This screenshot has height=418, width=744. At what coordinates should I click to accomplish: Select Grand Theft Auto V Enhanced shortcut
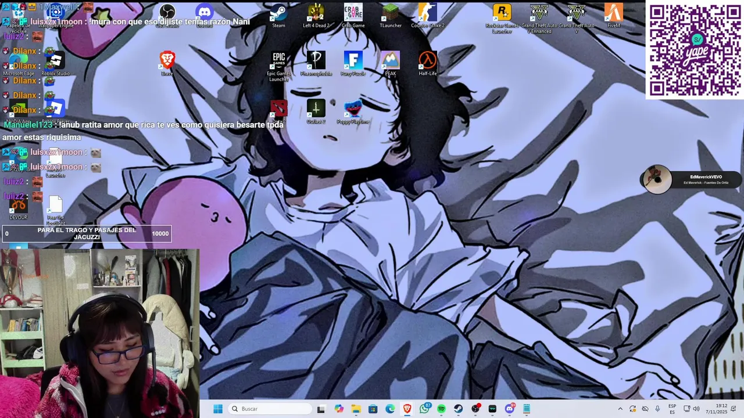click(x=539, y=19)
